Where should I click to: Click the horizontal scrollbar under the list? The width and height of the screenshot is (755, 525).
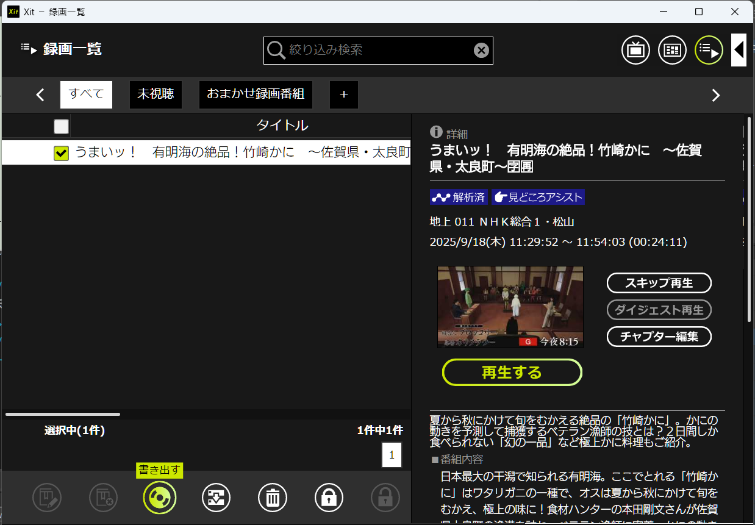tap(63, 415)
